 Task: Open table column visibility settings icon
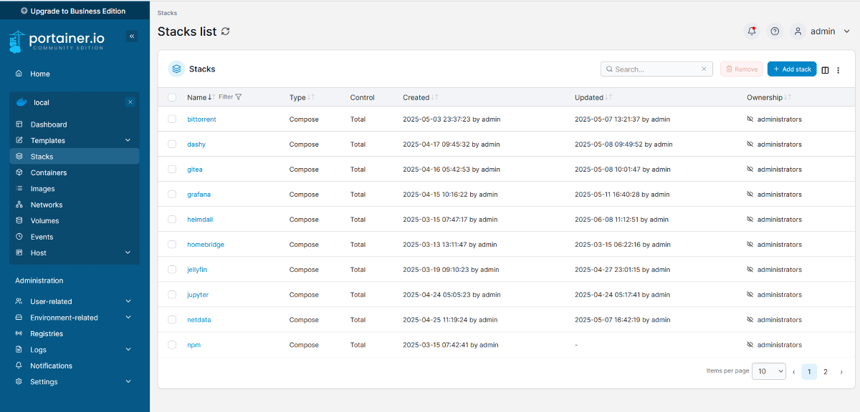(x=825, y=70)
